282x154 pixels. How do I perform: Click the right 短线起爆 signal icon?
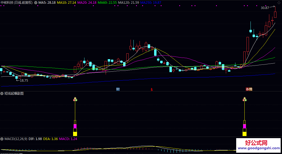[244, 100]
